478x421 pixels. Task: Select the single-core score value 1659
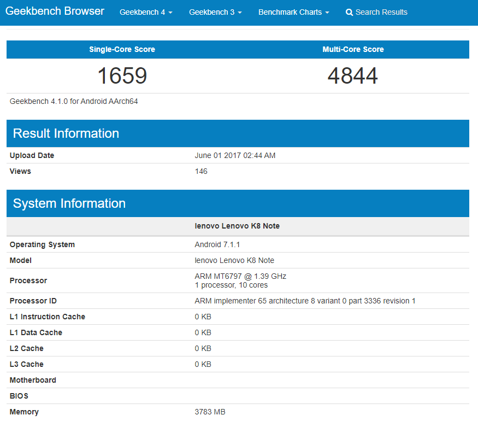pos(122,75)
